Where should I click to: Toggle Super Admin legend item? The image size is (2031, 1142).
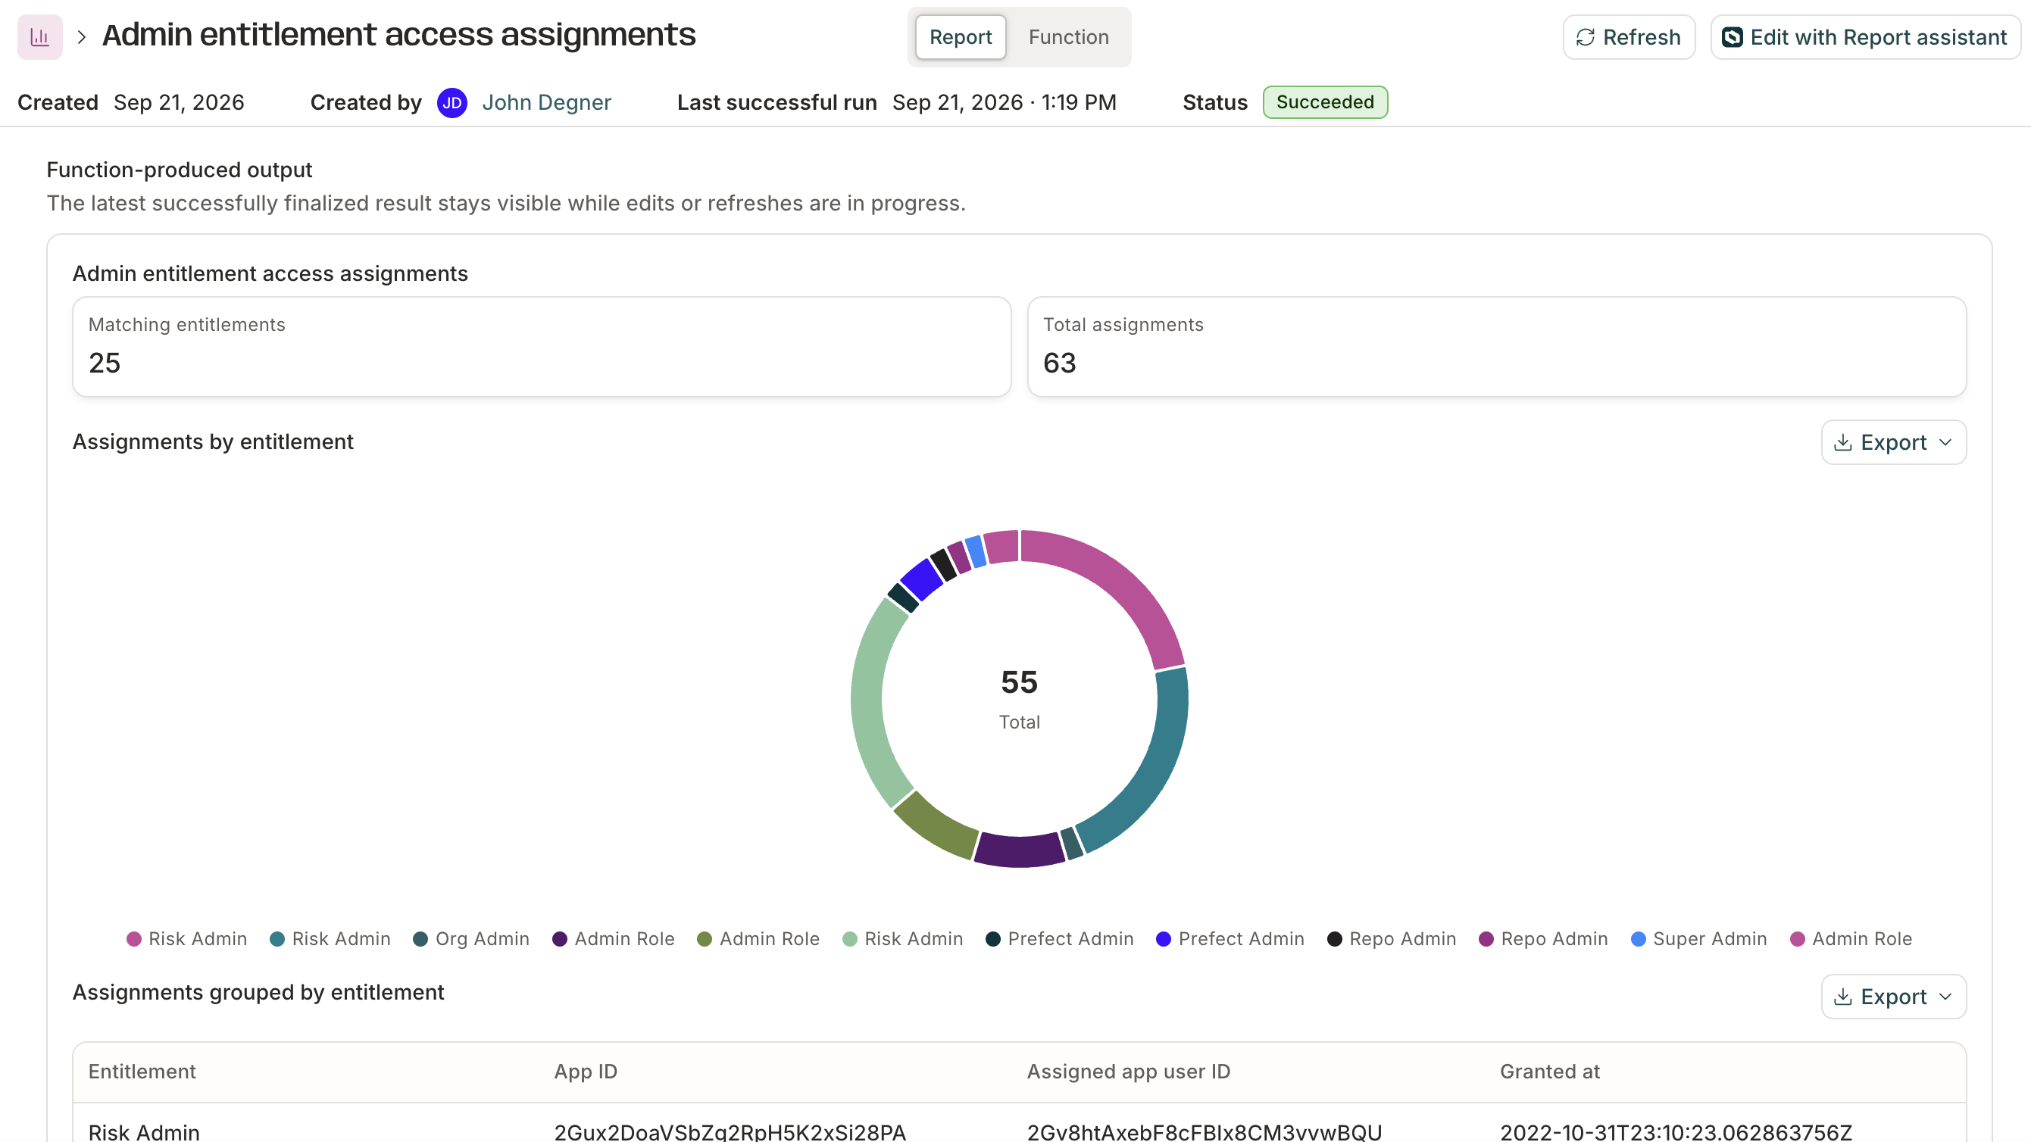coord(1699,938)
